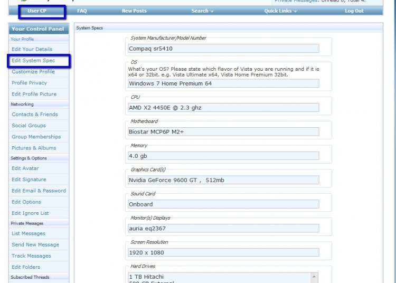Click Edit Signature link
Image resolution: width=396 pixels, height=283 pixels.
(x=29, y=180)
